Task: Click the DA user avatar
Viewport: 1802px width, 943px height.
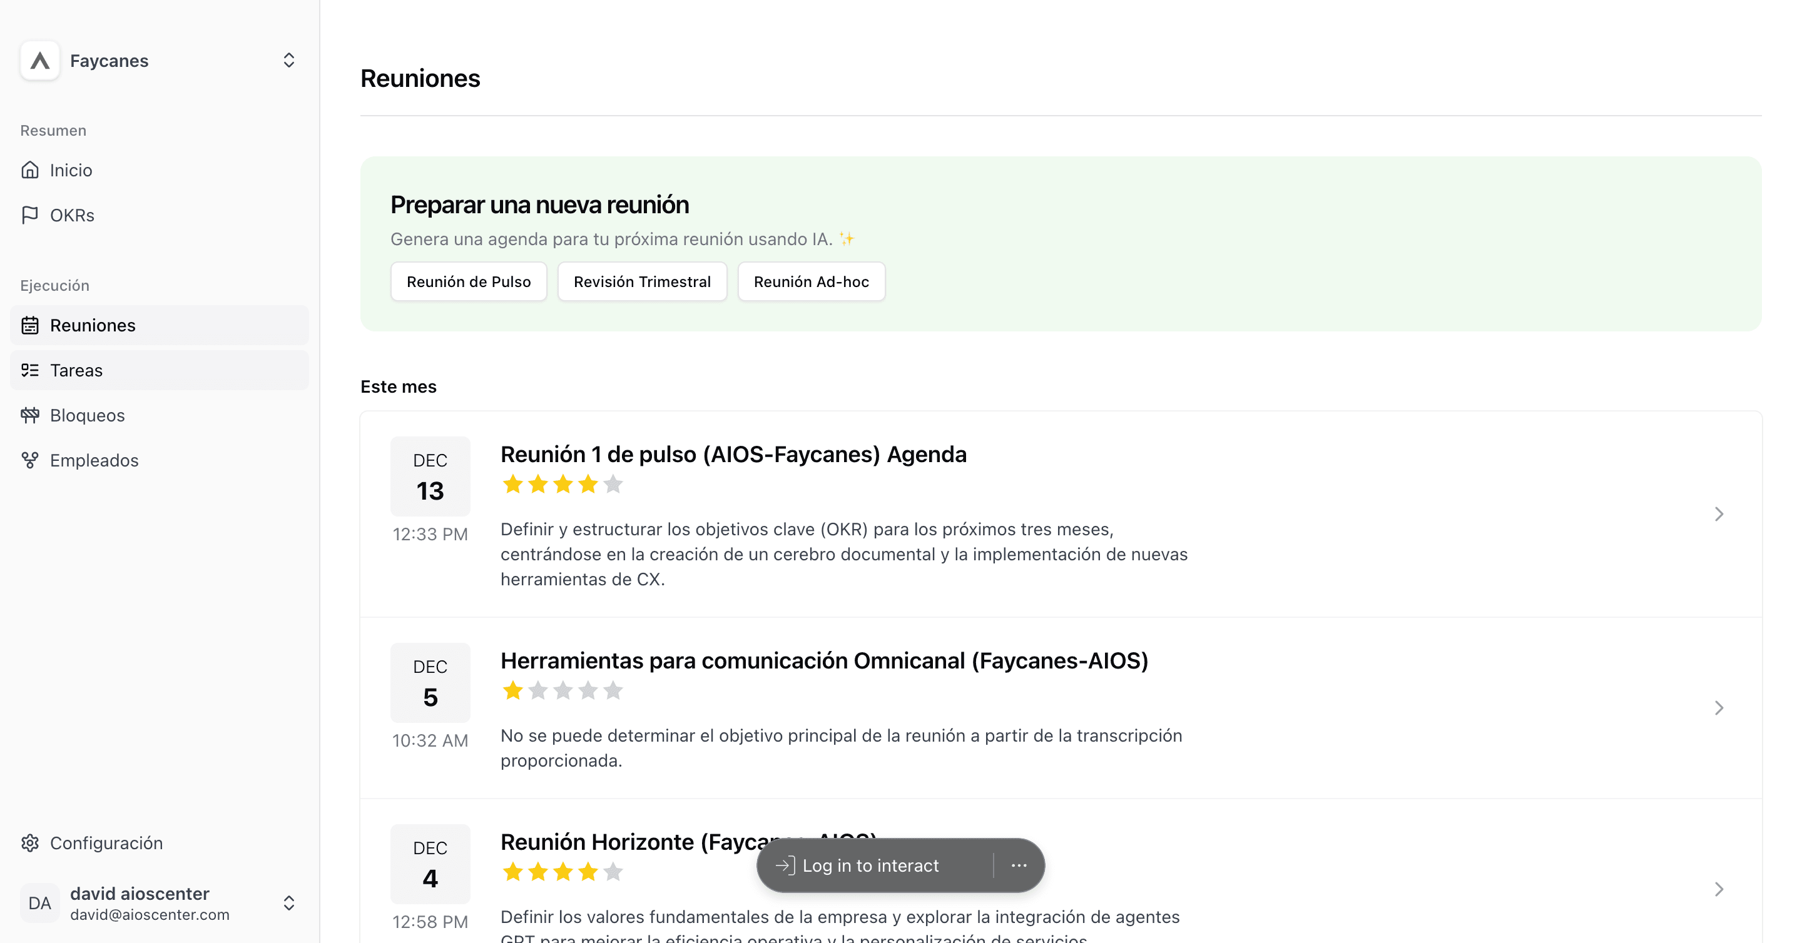Action: 40,903
